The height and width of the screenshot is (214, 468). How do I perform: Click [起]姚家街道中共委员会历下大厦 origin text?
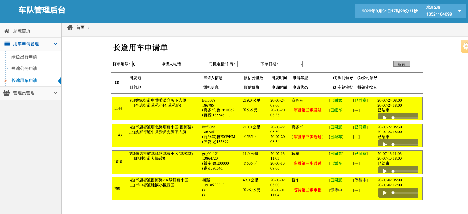point(157,100)
